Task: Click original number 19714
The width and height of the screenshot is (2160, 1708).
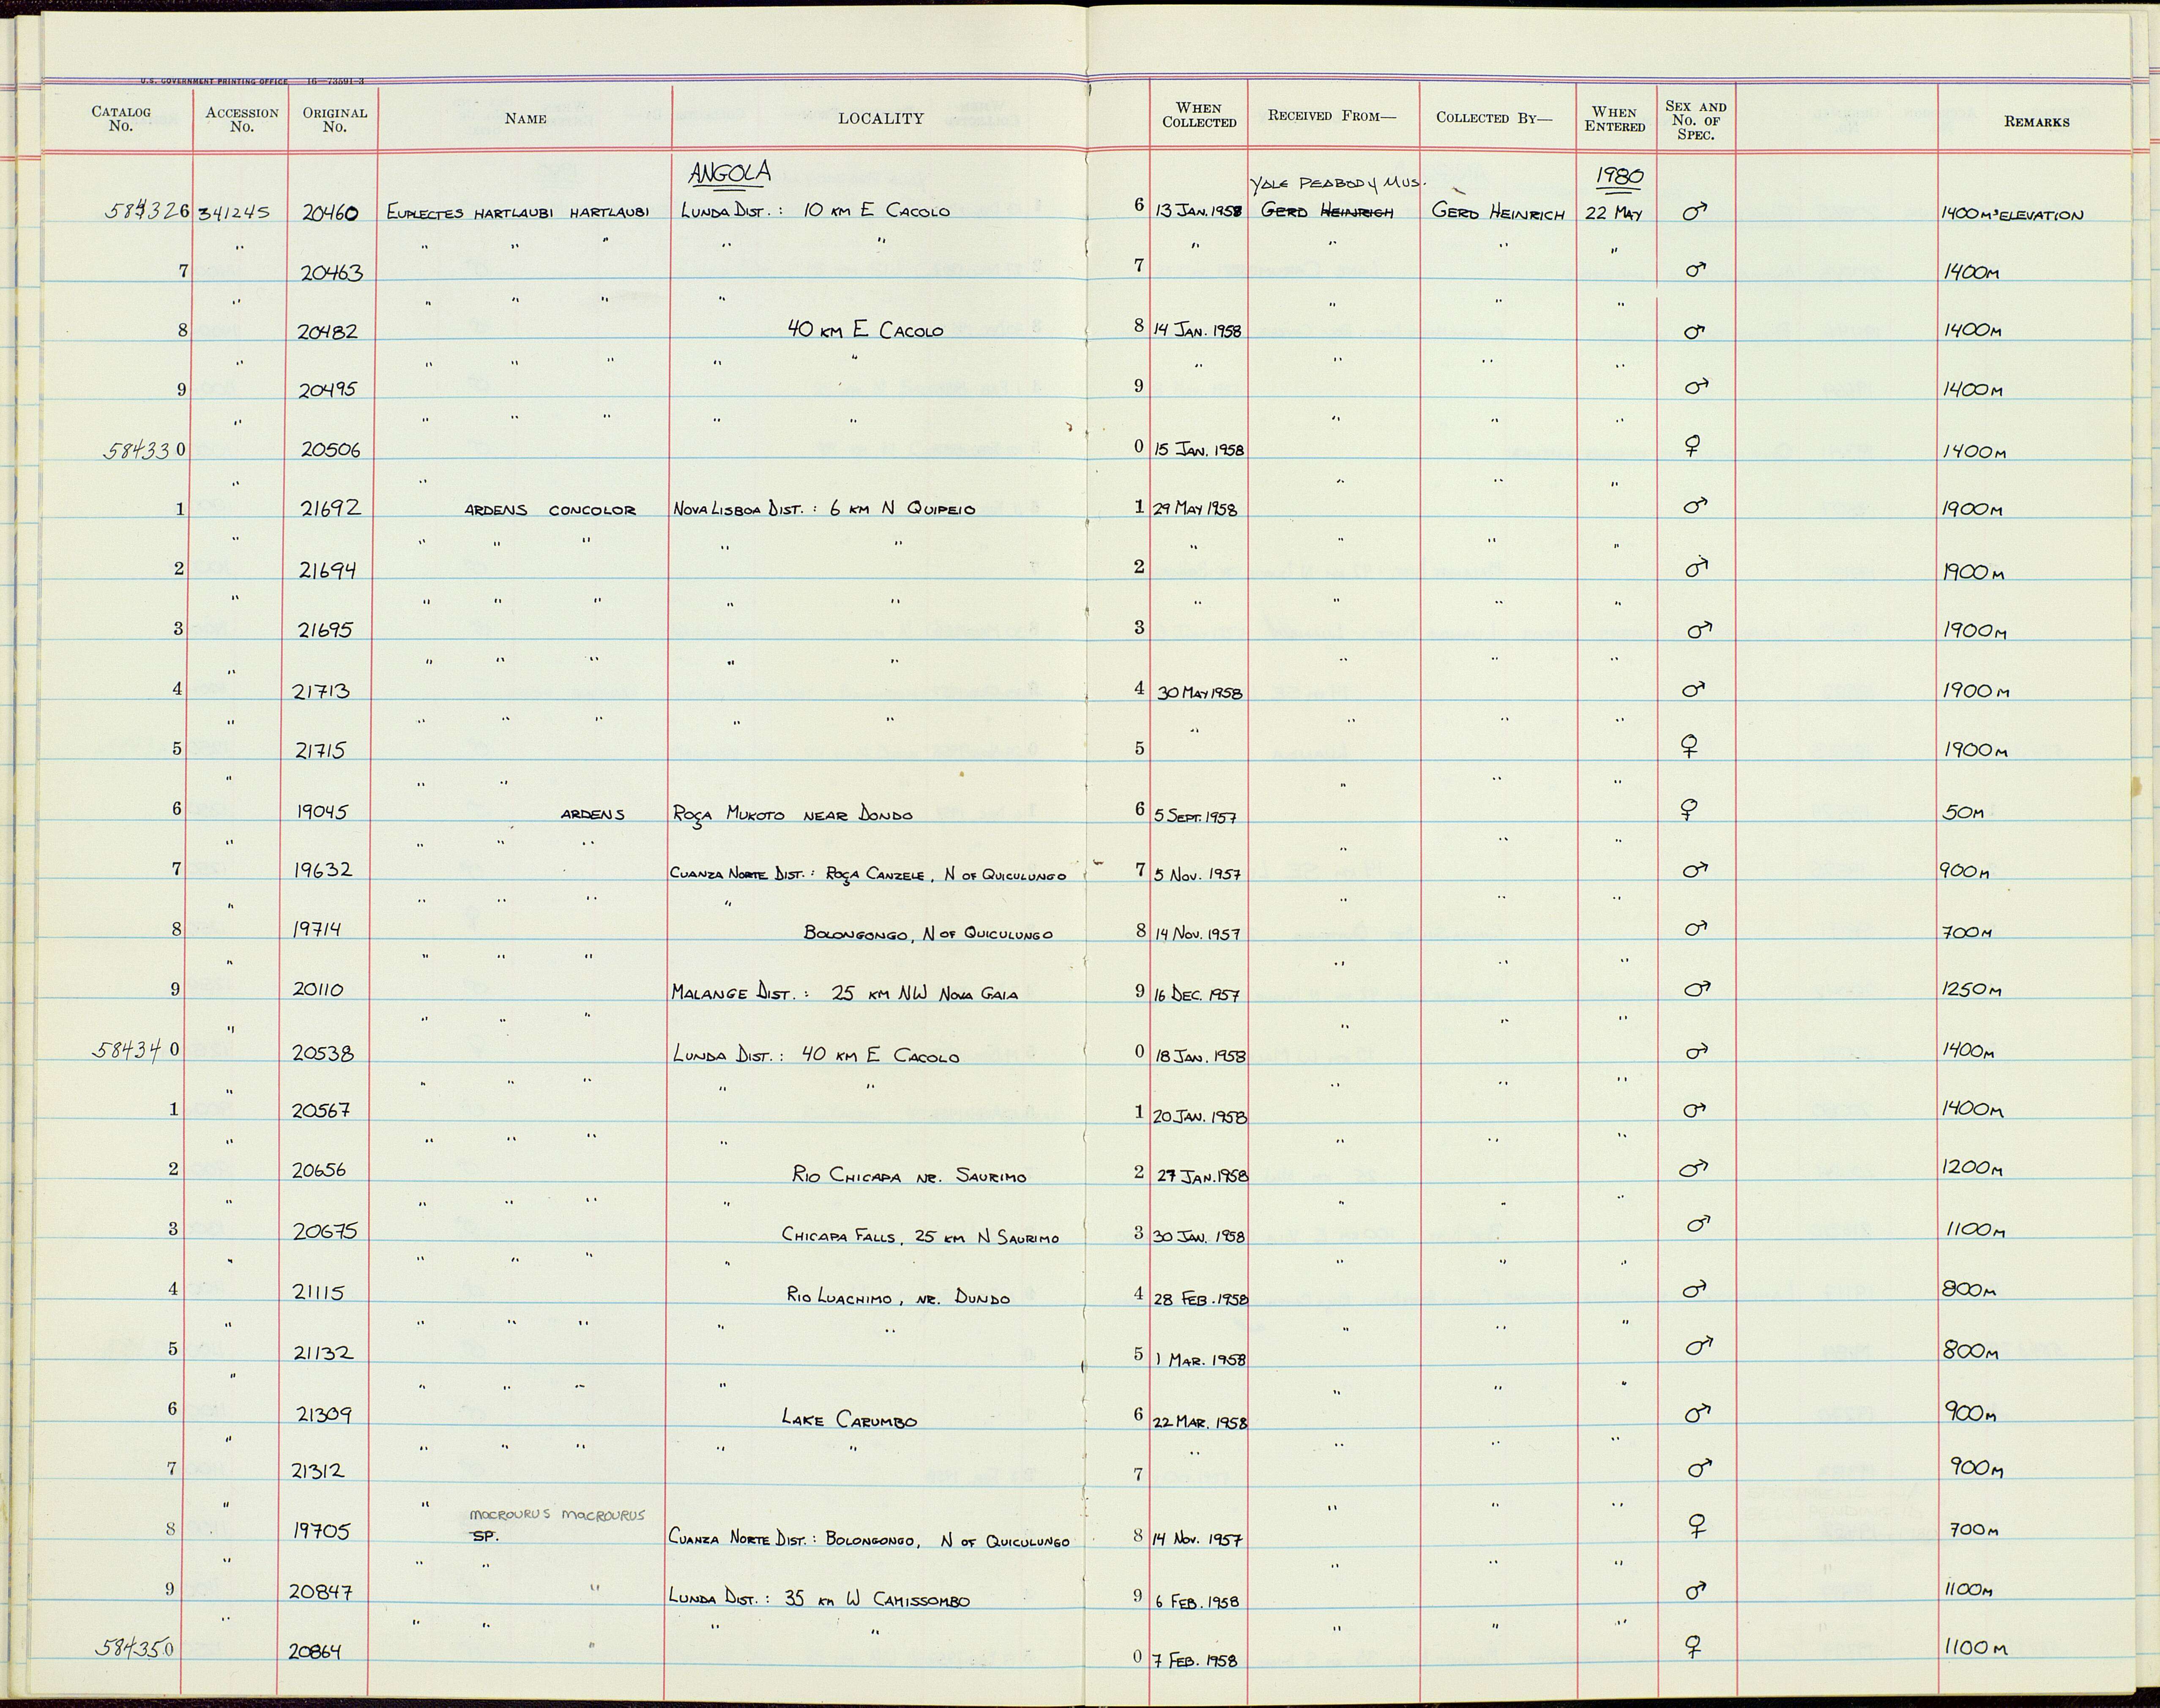Action: click(x=317, y=929)
